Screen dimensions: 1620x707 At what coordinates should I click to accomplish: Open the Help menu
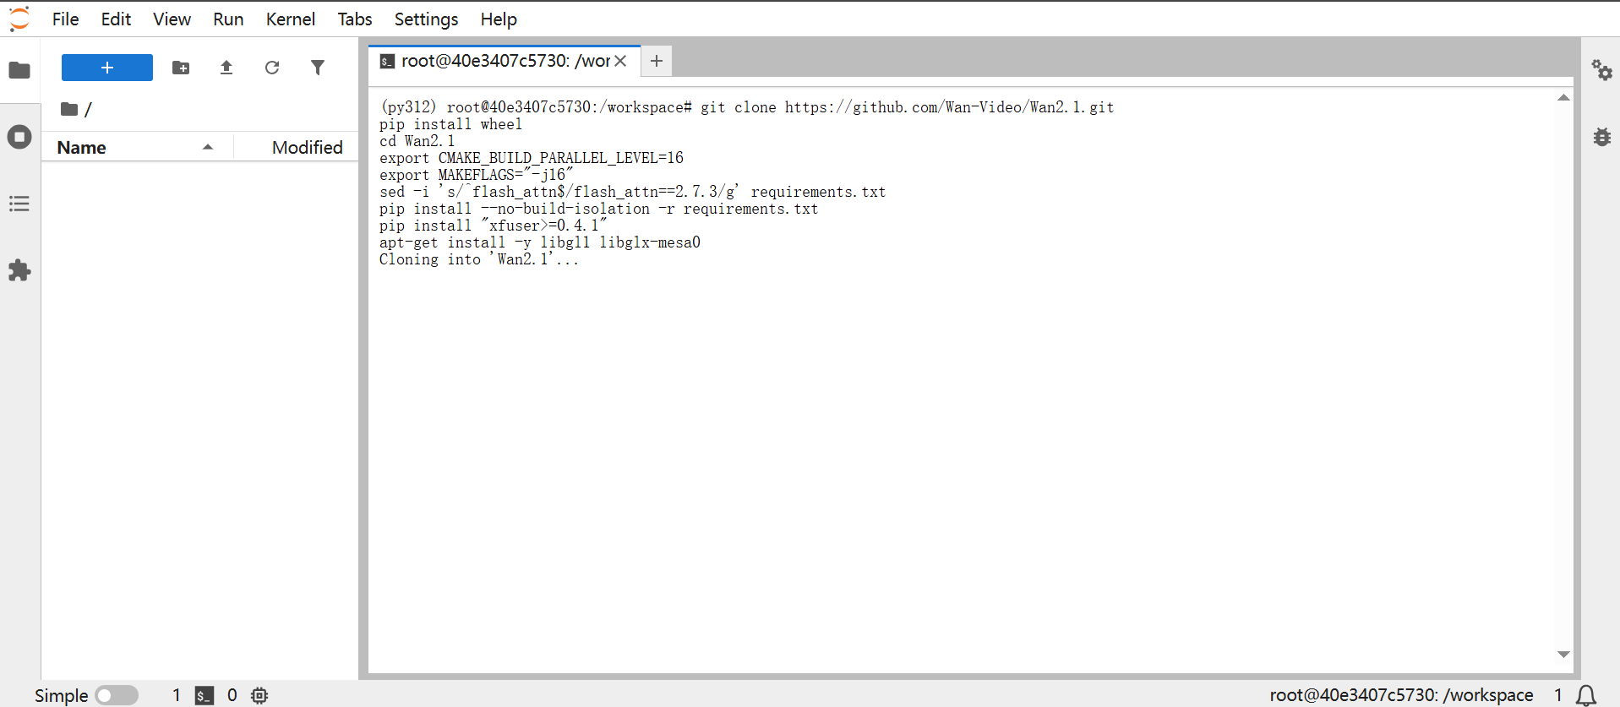499,19
